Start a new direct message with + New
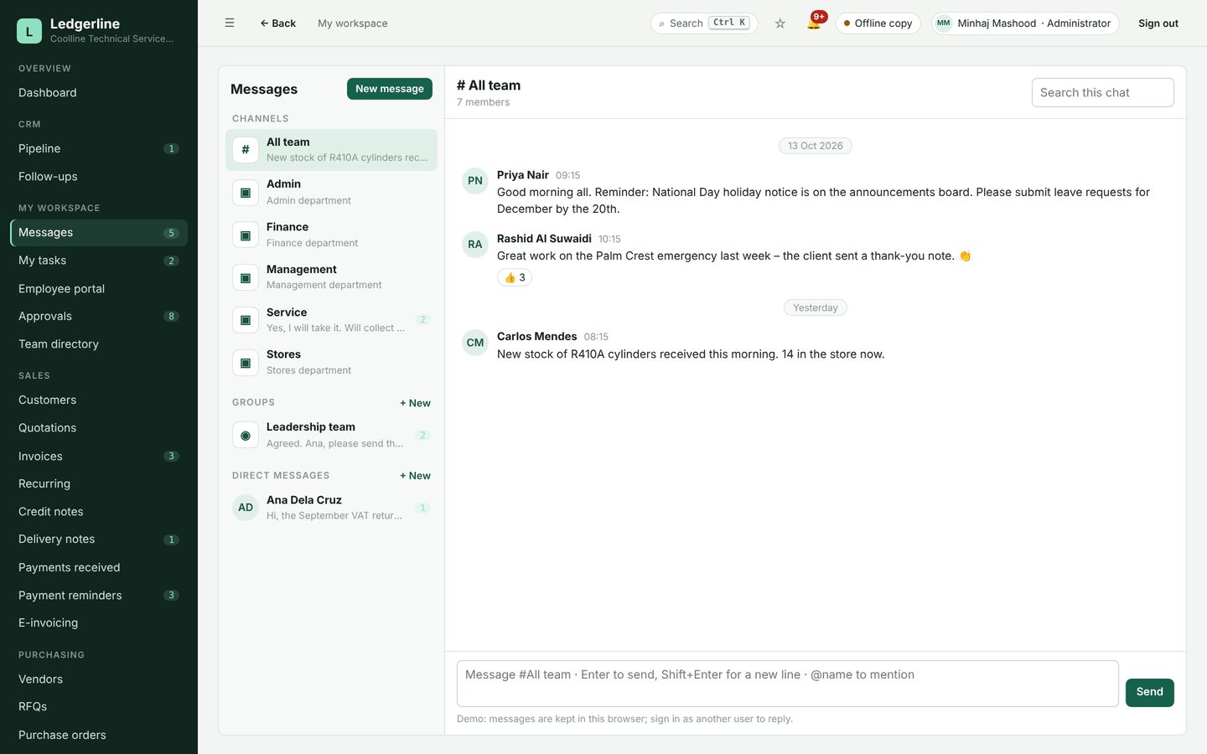The width and height of the screenshot is (1207, 754). point(415,476)
